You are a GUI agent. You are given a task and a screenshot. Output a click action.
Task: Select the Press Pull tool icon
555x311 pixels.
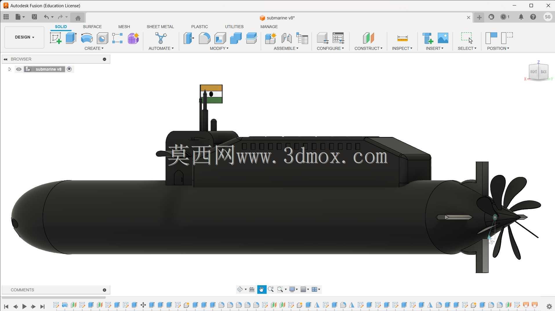pyautogui.click(x=189, y=38)
